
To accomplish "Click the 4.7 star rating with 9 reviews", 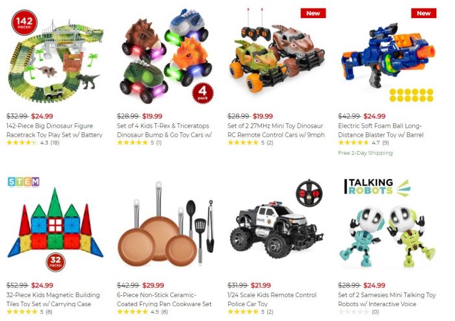I will pyautogui.click(x=363, y=143).
